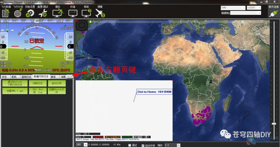Click the vertical map zoom slider handle

[274, 124]
